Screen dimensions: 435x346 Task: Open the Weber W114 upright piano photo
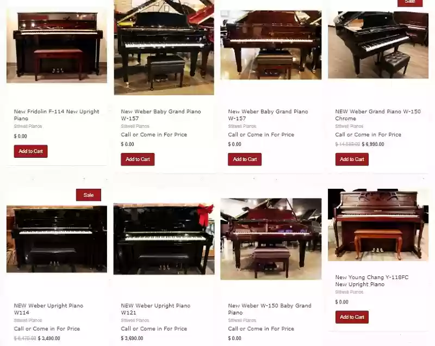[57, 239]
